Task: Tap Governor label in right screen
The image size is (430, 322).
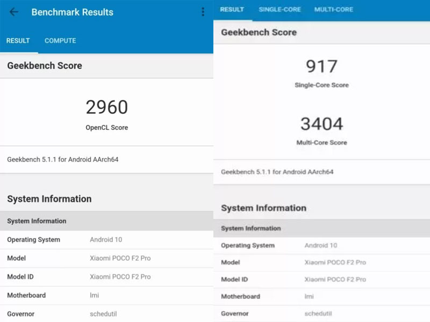Action: click(235, 313)
